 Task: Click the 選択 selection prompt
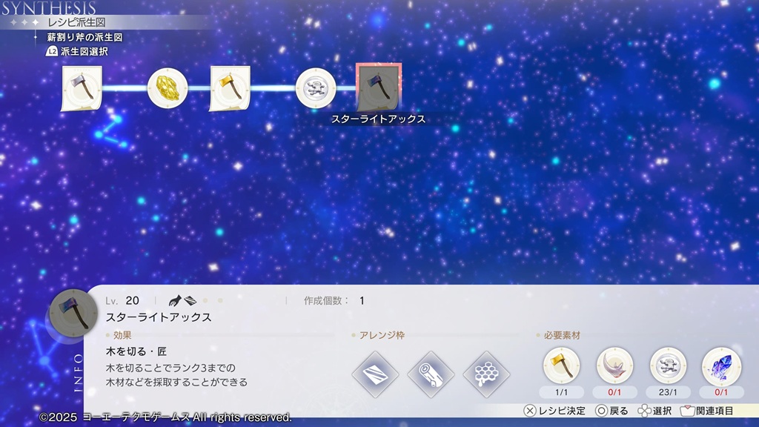click(x=654, y=411)
